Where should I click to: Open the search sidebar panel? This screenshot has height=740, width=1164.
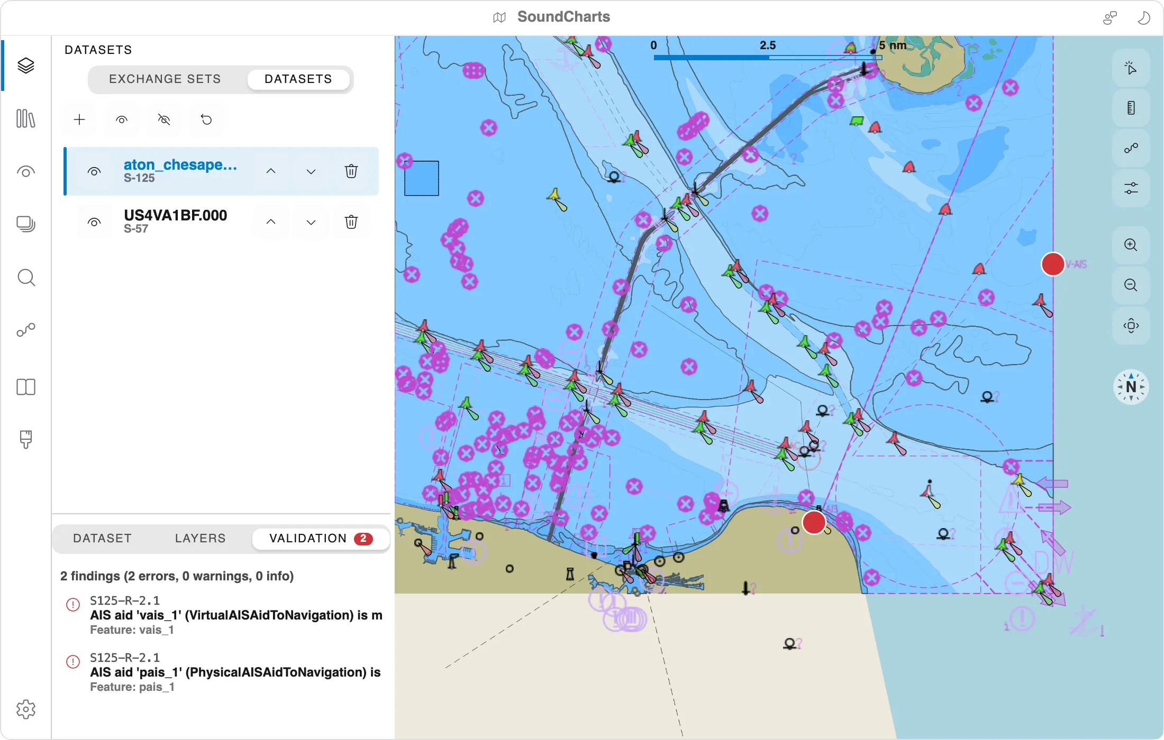26,277
